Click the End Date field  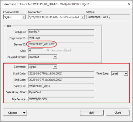(61, 80)
